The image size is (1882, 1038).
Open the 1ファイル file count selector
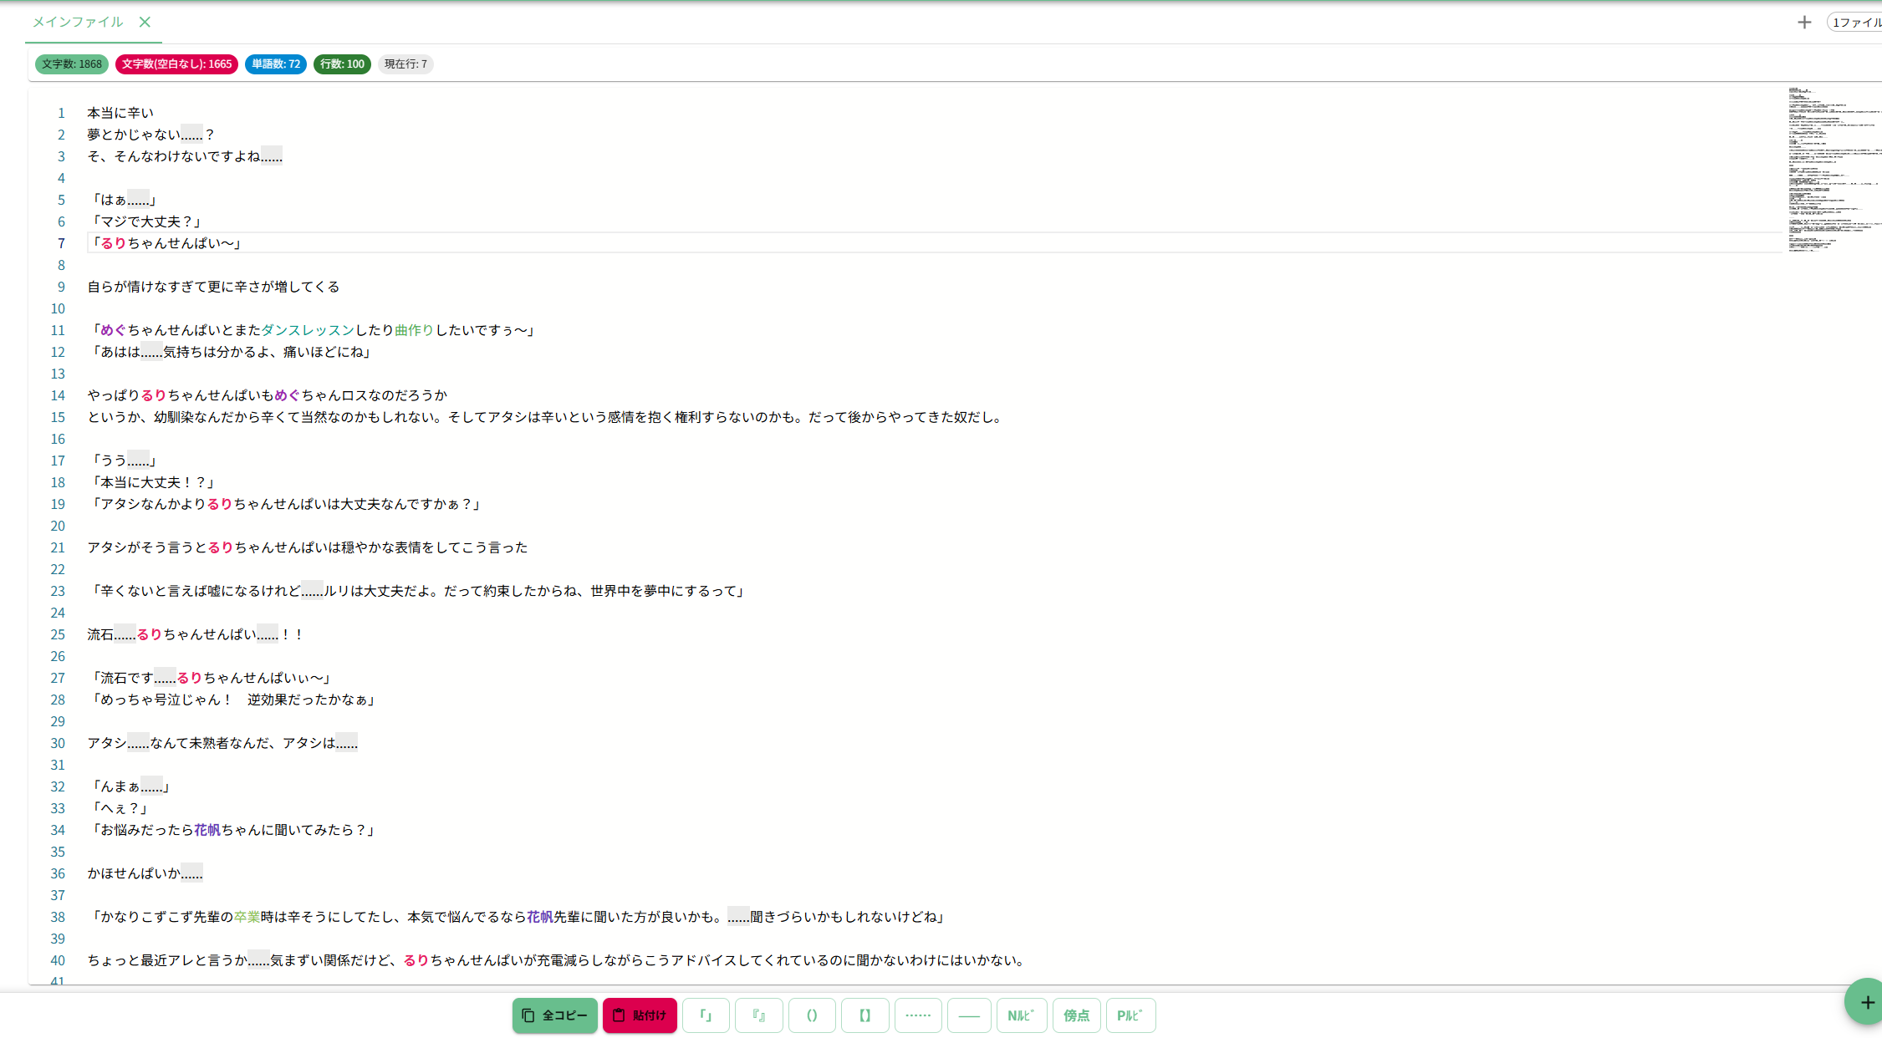[x=1856, y=23]
